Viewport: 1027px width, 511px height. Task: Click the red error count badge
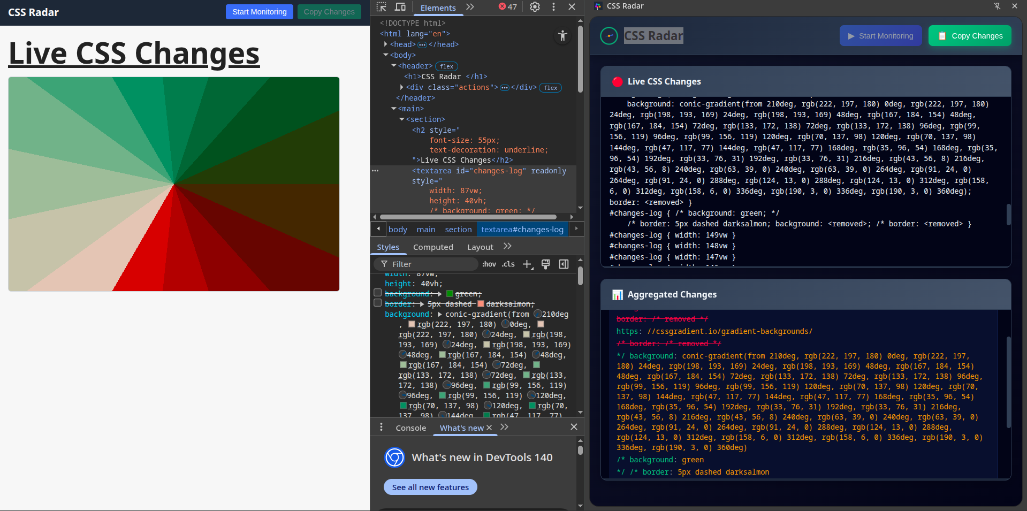tap(507, 7)
